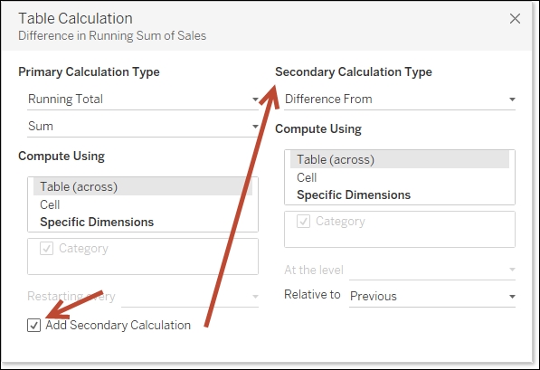Open Difference From secondary type dropdown
Viewport: 540px width, 370px height.
tap(400, 100)
